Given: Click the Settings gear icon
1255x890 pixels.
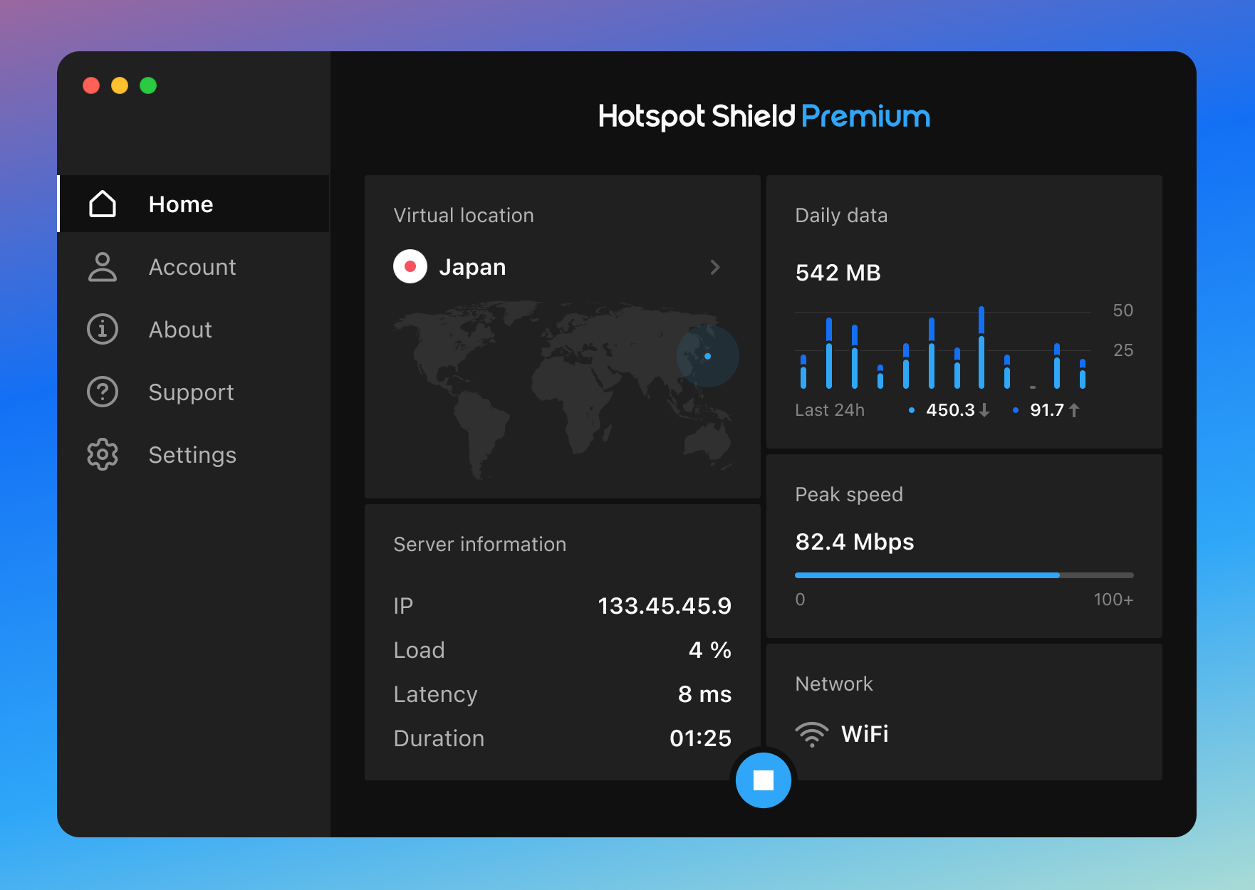Looking at the screenshot, I should coord(103,454).
